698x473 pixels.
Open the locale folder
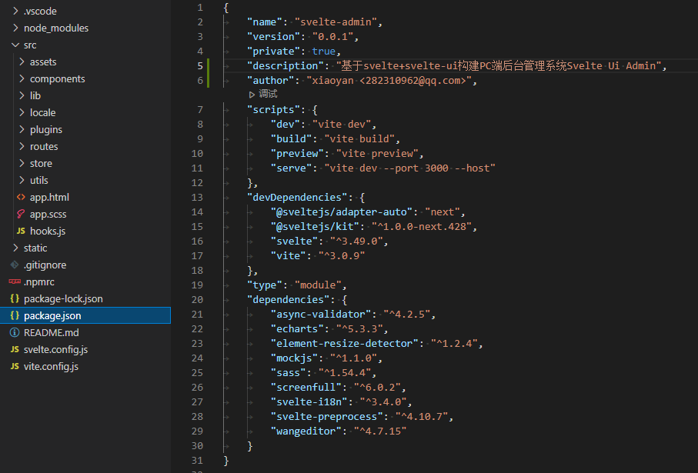pyautogui.click(x=43, y=112)
